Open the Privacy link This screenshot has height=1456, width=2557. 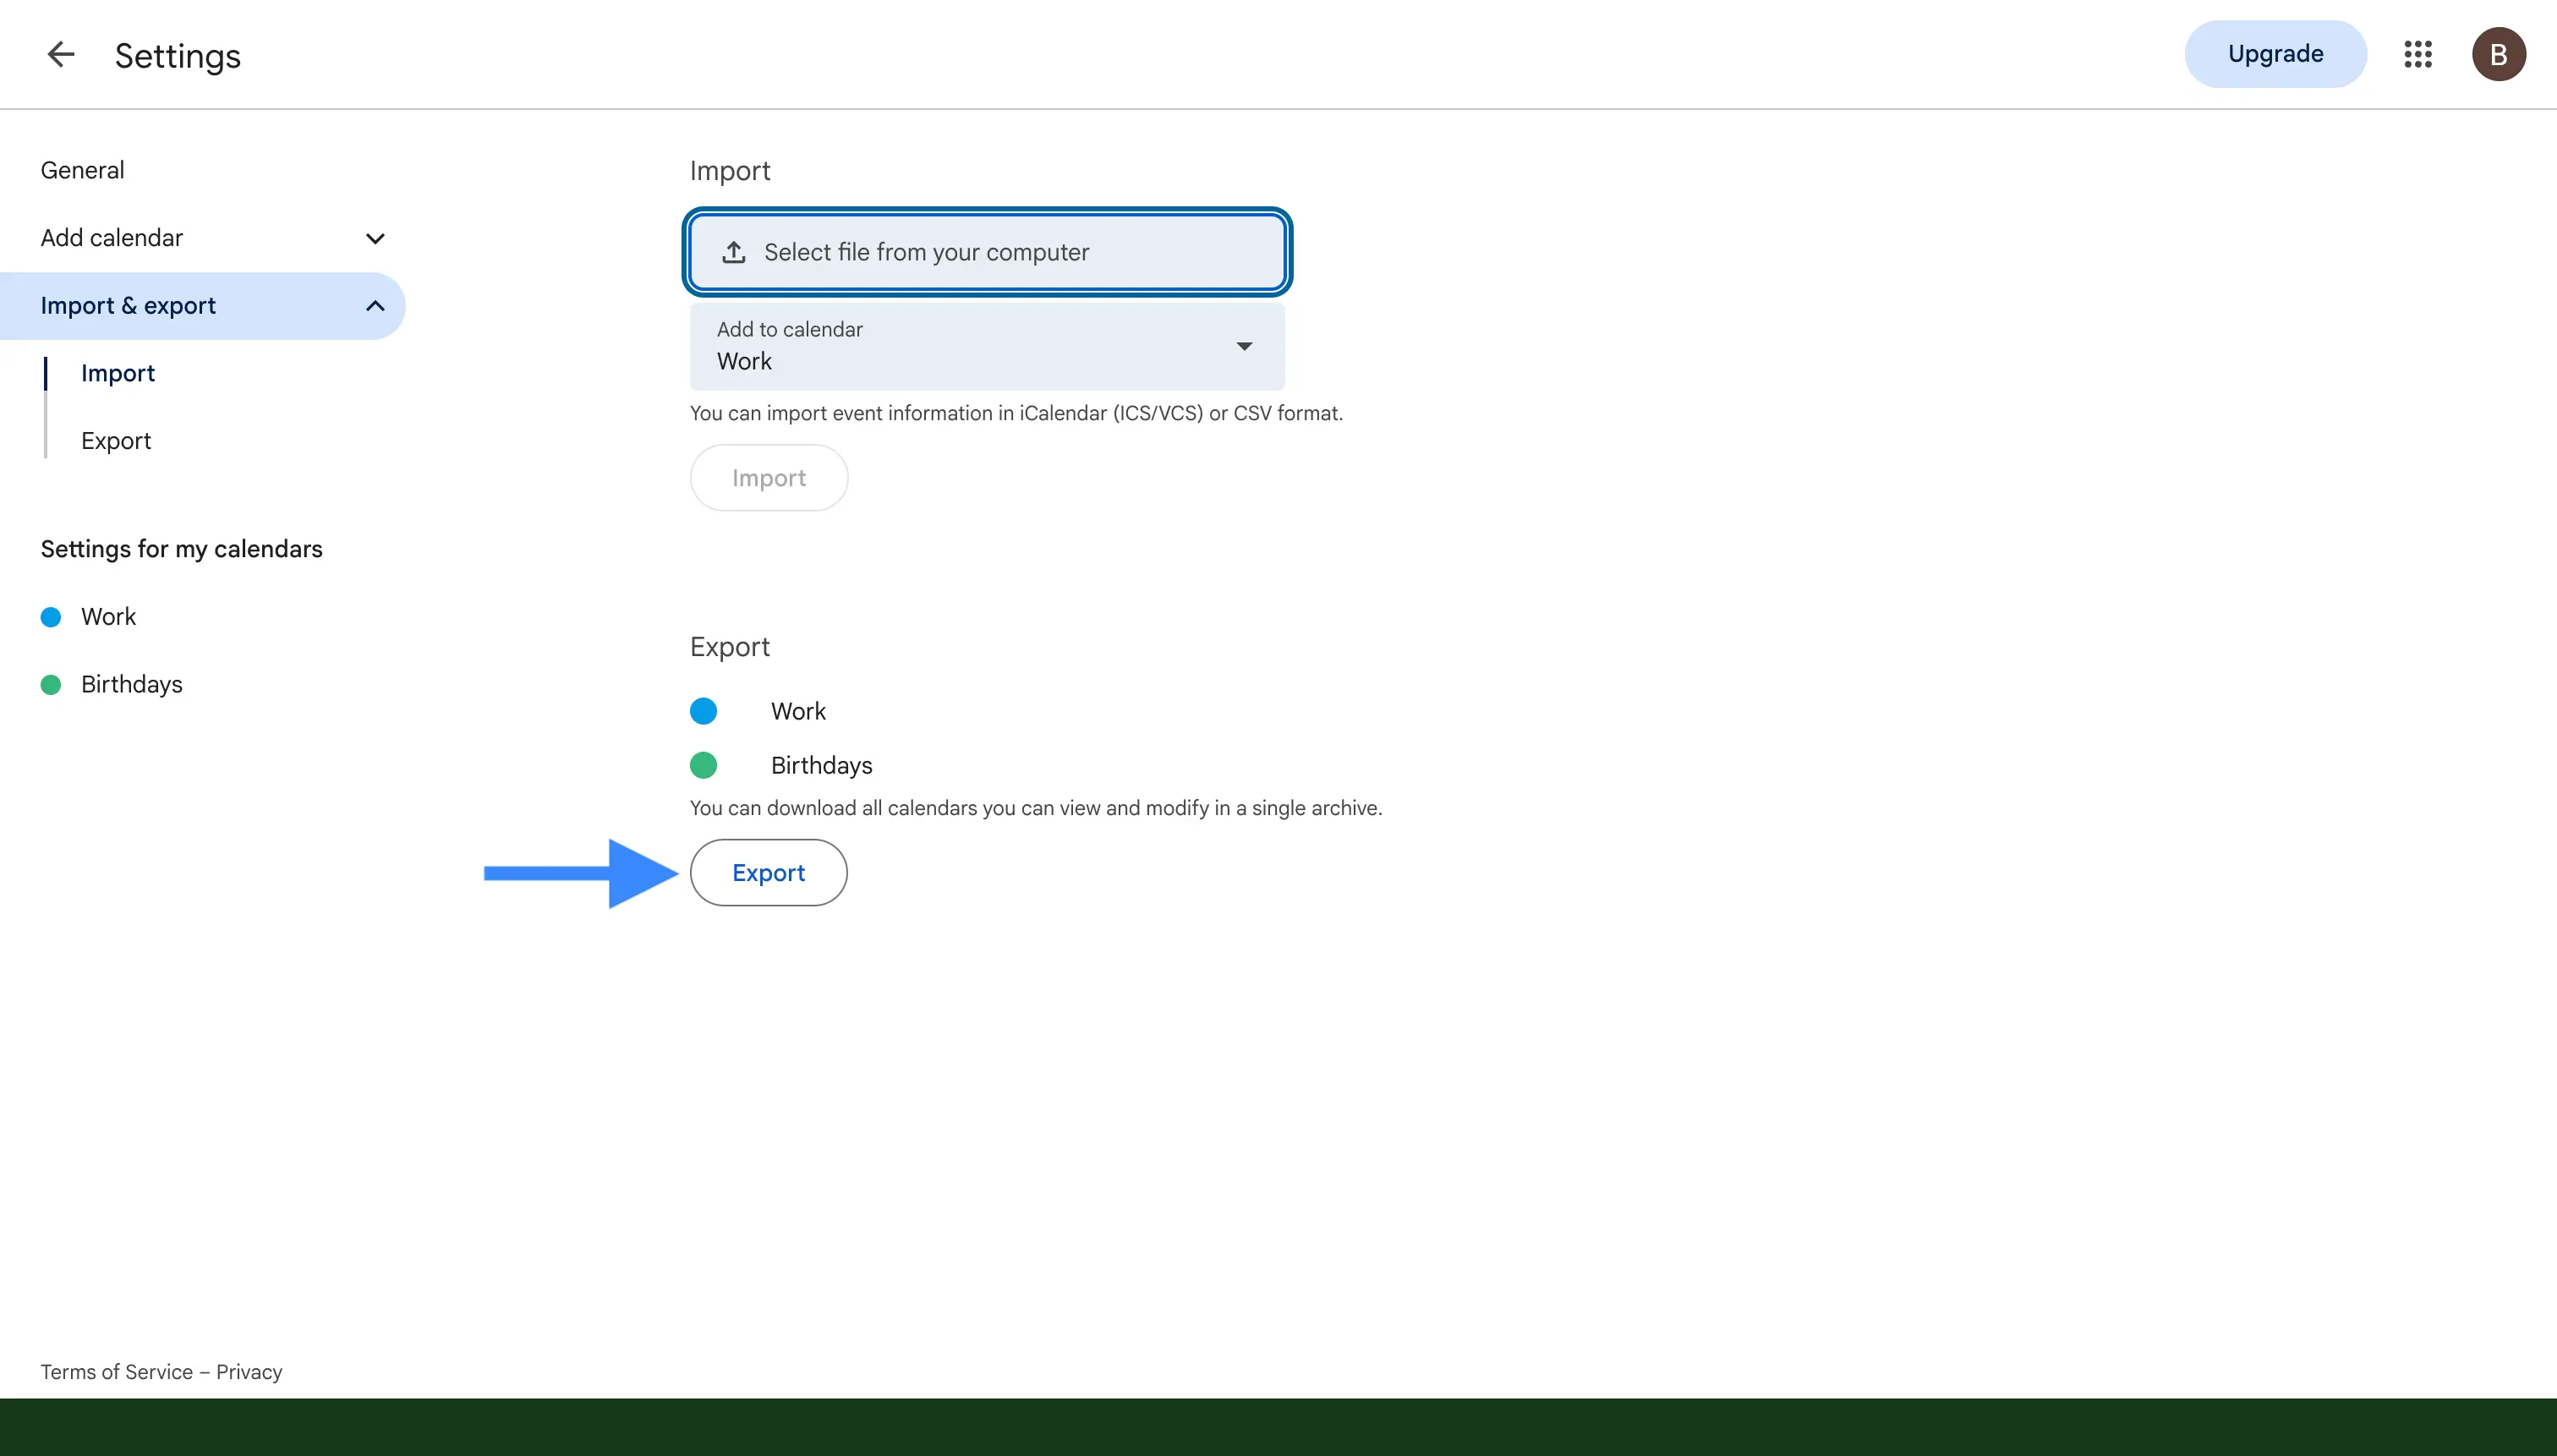click(x=249, y=1372)
